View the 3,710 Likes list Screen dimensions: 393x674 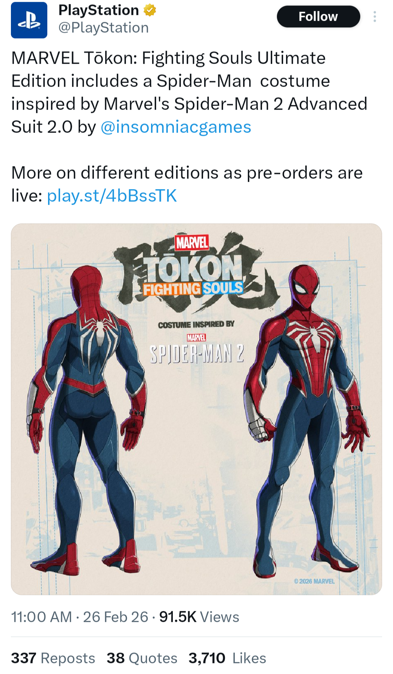[227, 658]
